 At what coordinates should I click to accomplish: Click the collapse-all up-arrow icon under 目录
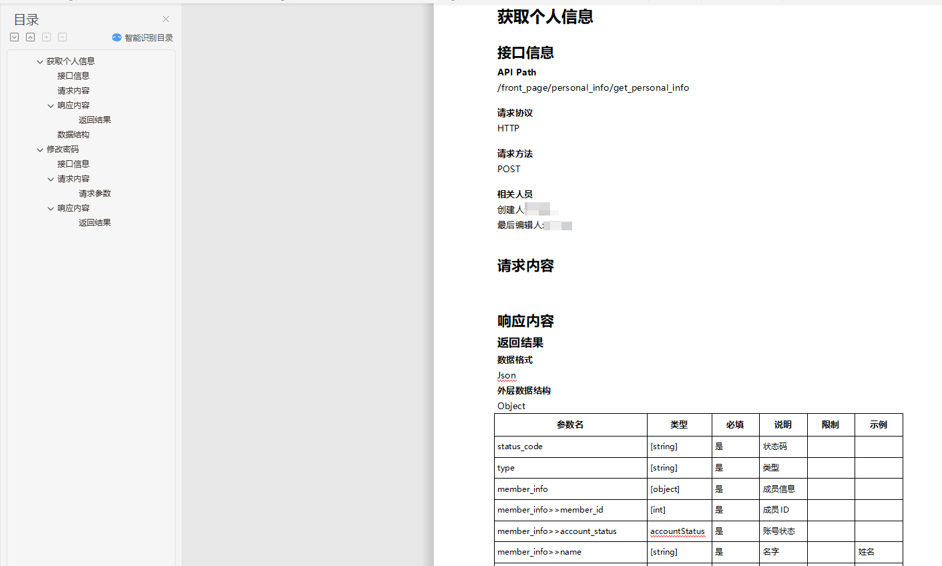31,37
